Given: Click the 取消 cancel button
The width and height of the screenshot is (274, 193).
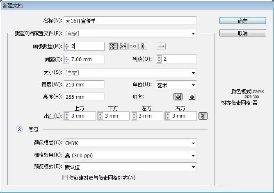Looking at the screenshot, I should tap(243, 33).
